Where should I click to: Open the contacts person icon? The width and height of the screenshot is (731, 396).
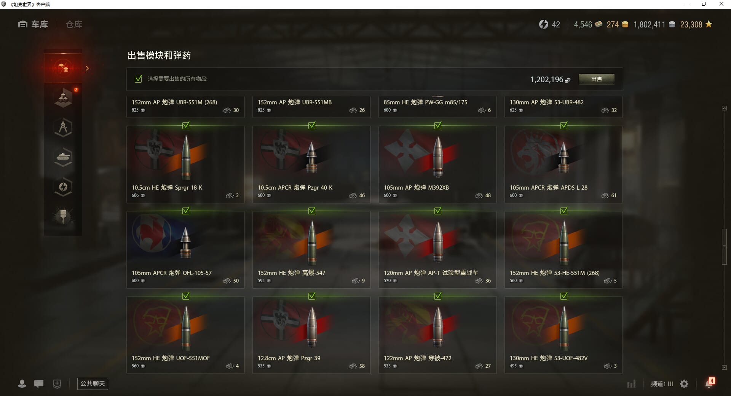click(22, 384)
